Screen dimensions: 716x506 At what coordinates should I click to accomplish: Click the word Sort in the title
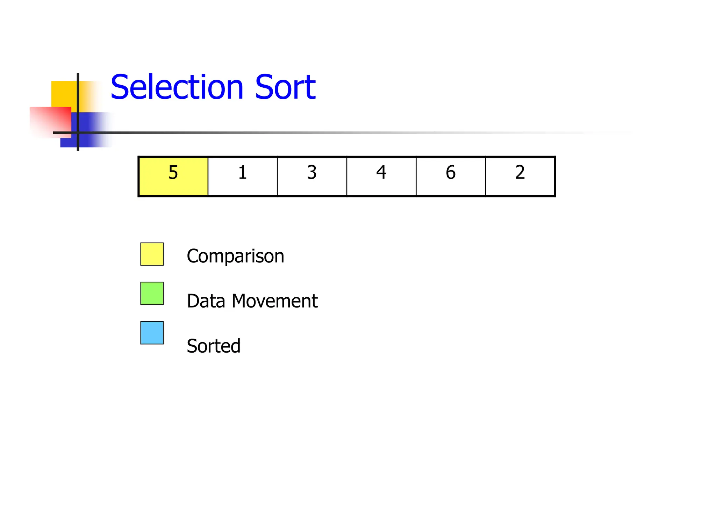[x=285, y=87]
